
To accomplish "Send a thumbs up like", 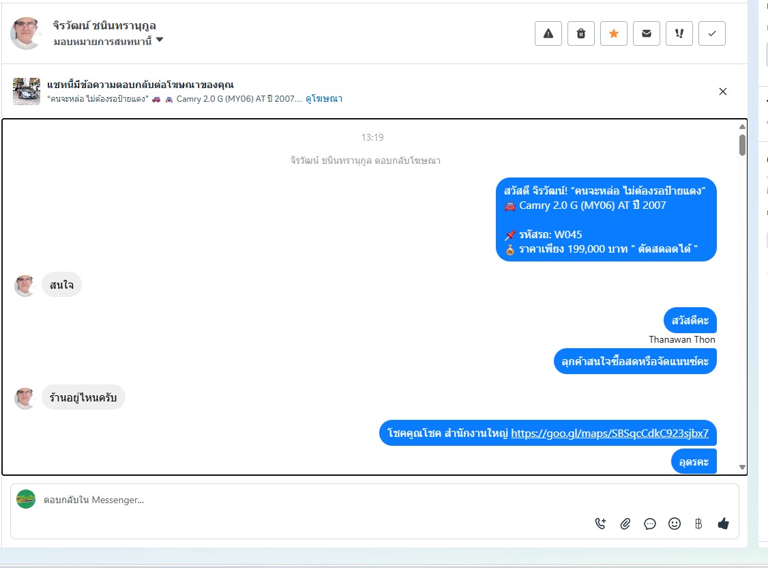I will point(724,524).
